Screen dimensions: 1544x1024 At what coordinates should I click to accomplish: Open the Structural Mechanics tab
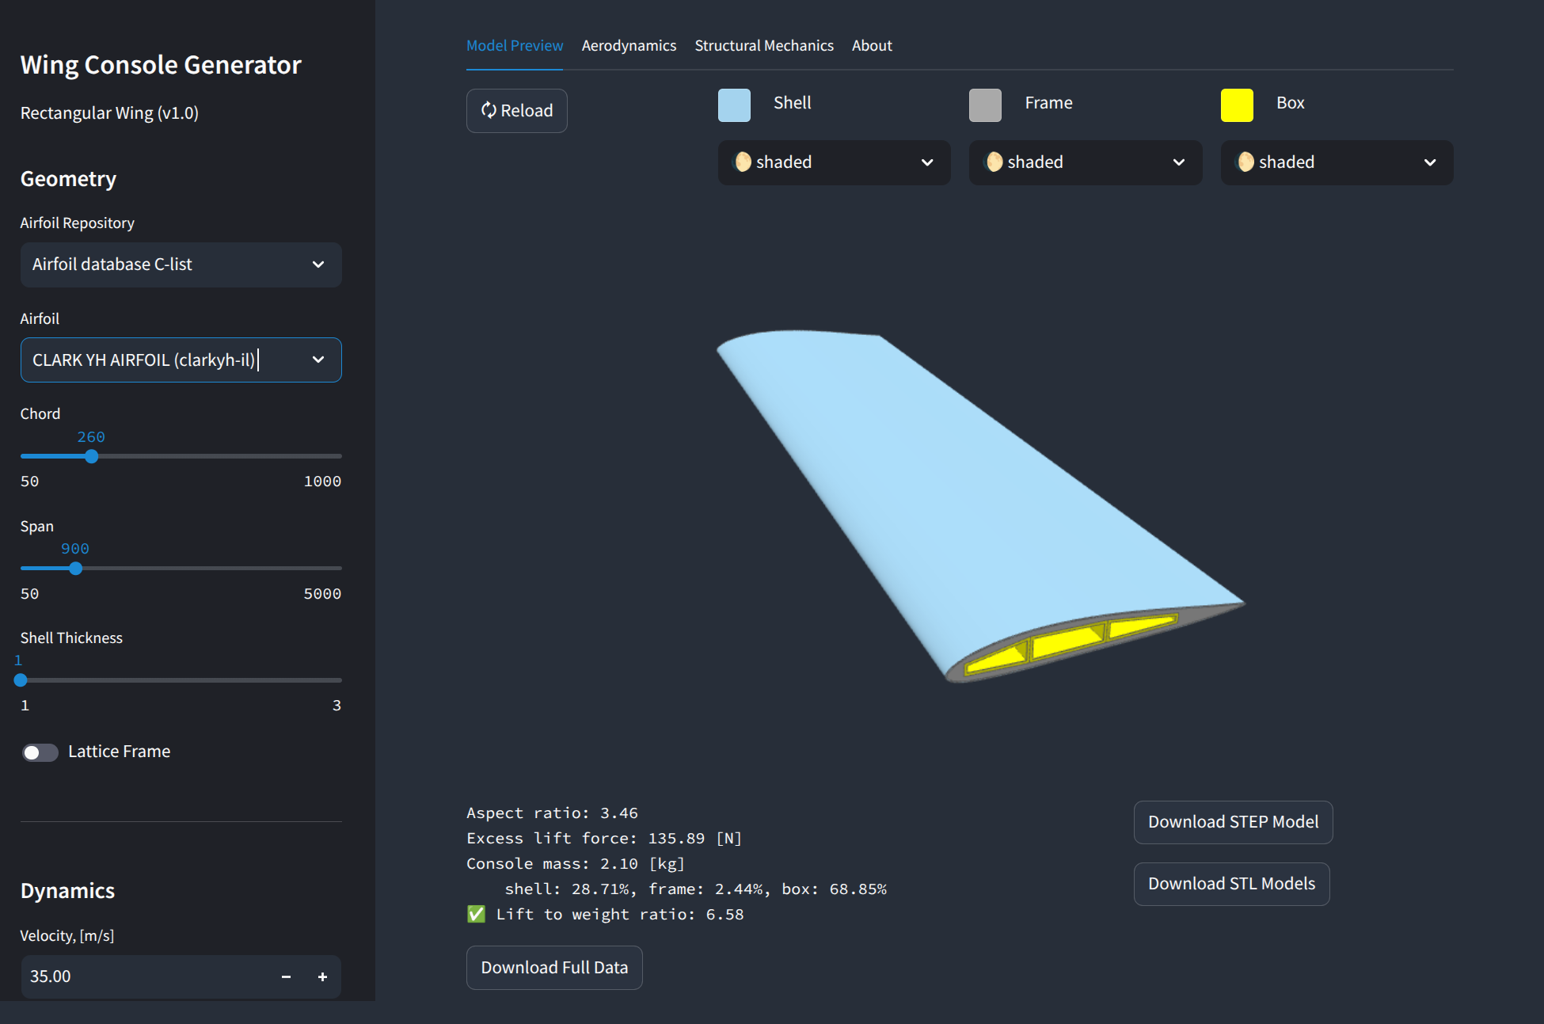pos(764,46)
